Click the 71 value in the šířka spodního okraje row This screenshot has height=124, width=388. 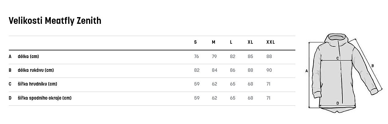point(268,98)
